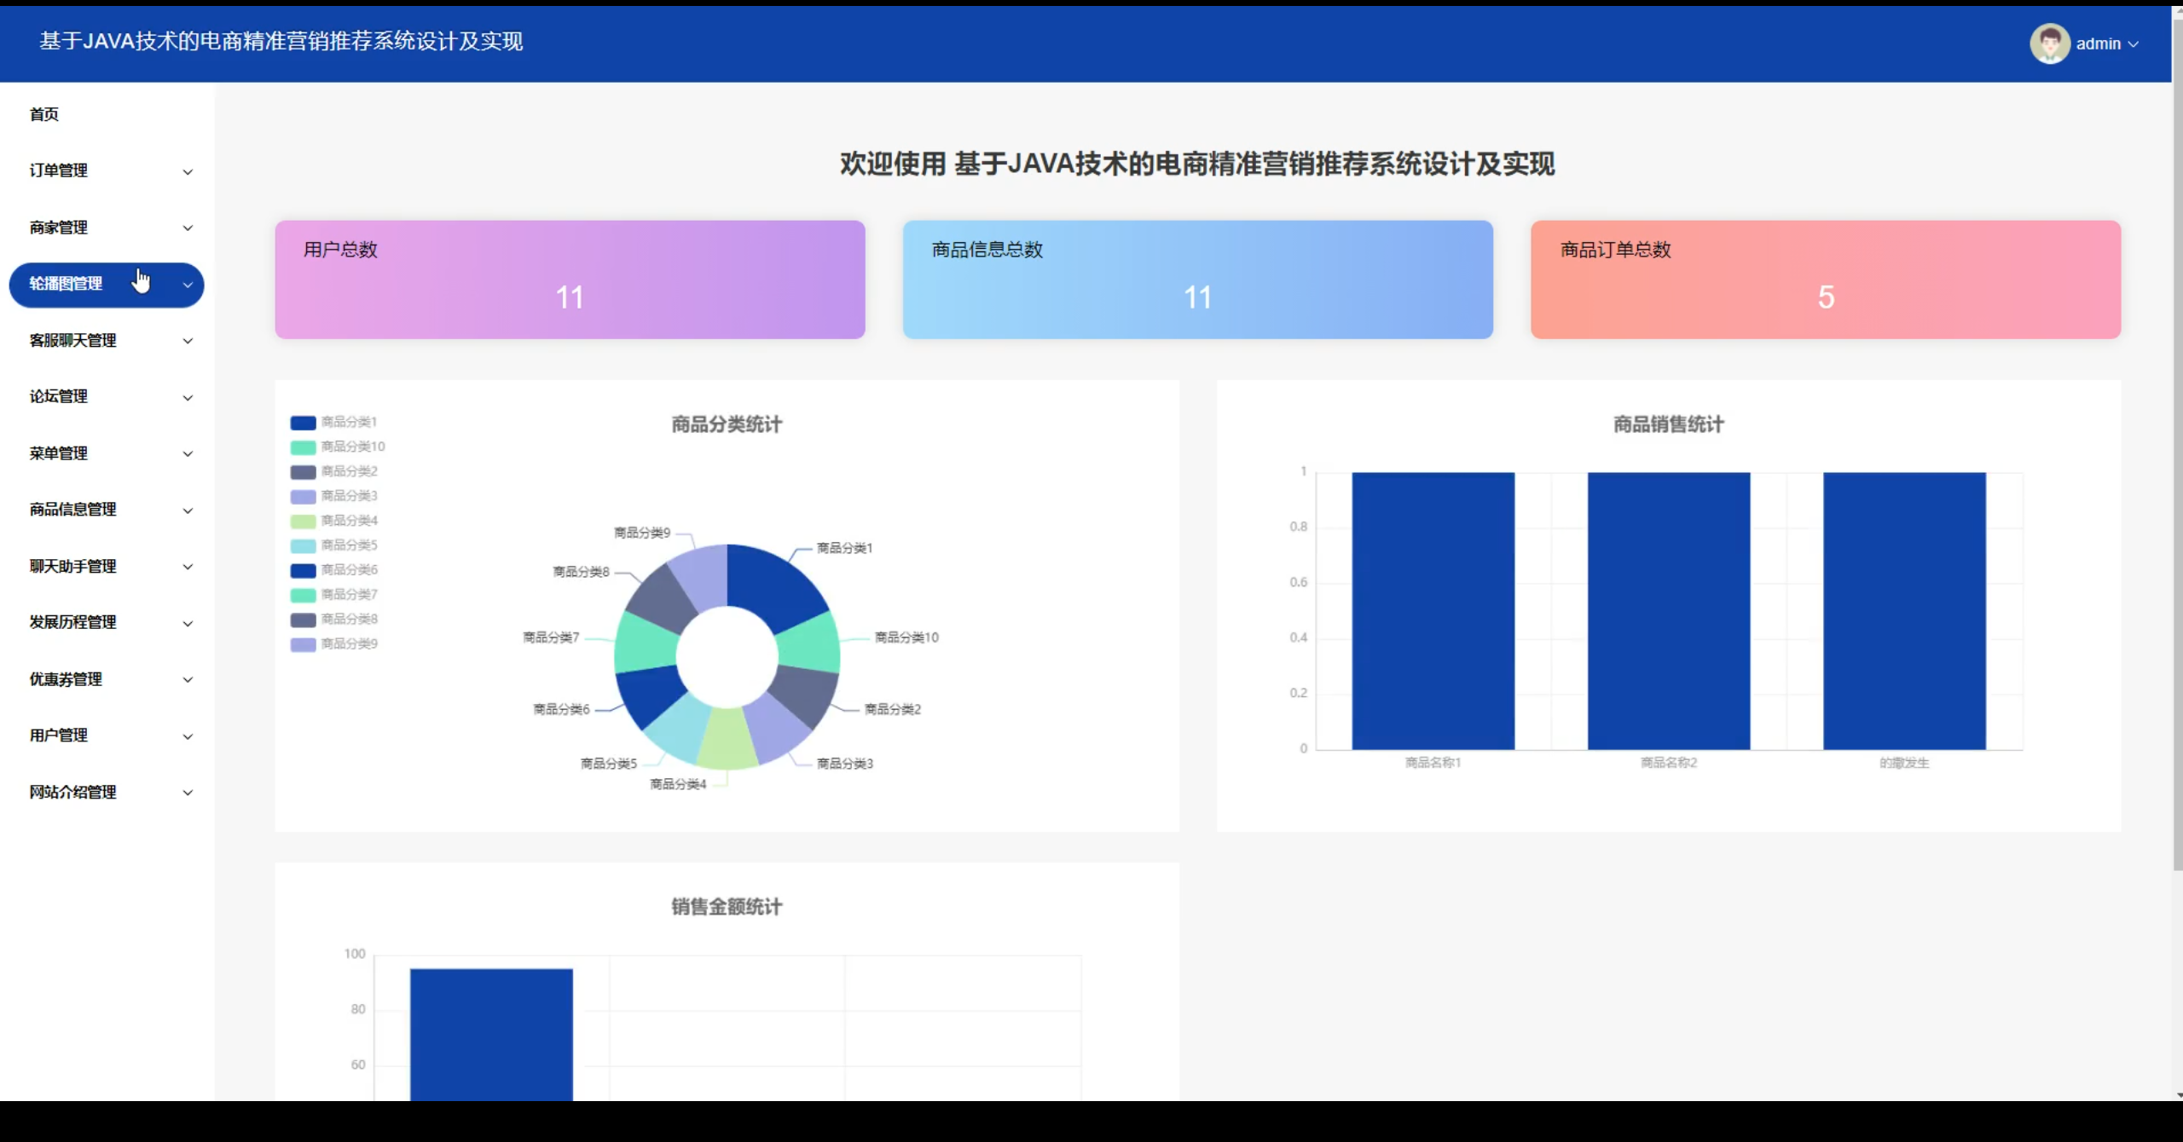Click 商品分类9 legend color swatch
The width and height of the screenshot is (2183, 1142).
[303, 644]
